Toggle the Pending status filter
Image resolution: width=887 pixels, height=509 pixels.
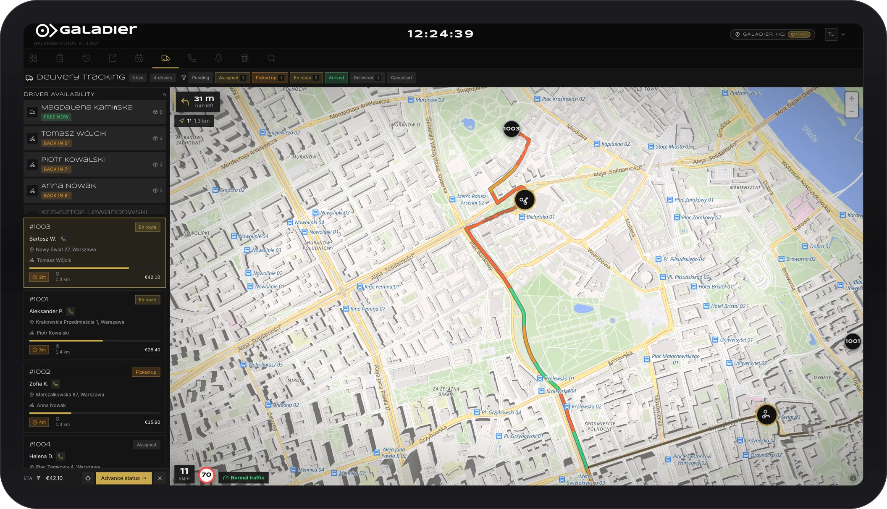(200, 78)
